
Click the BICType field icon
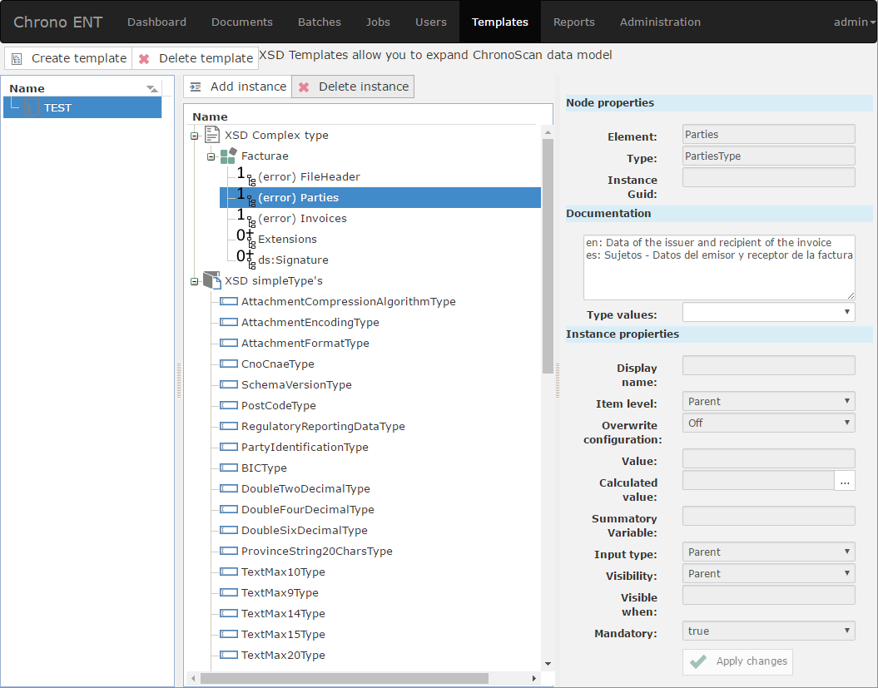click(x=229, y=468)
